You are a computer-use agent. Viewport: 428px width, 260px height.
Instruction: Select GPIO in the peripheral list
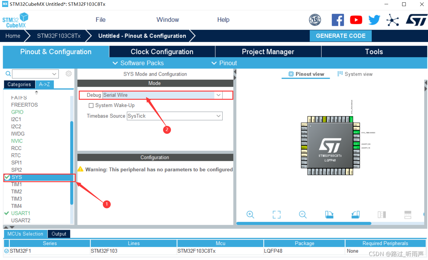[x=17, y=112]
